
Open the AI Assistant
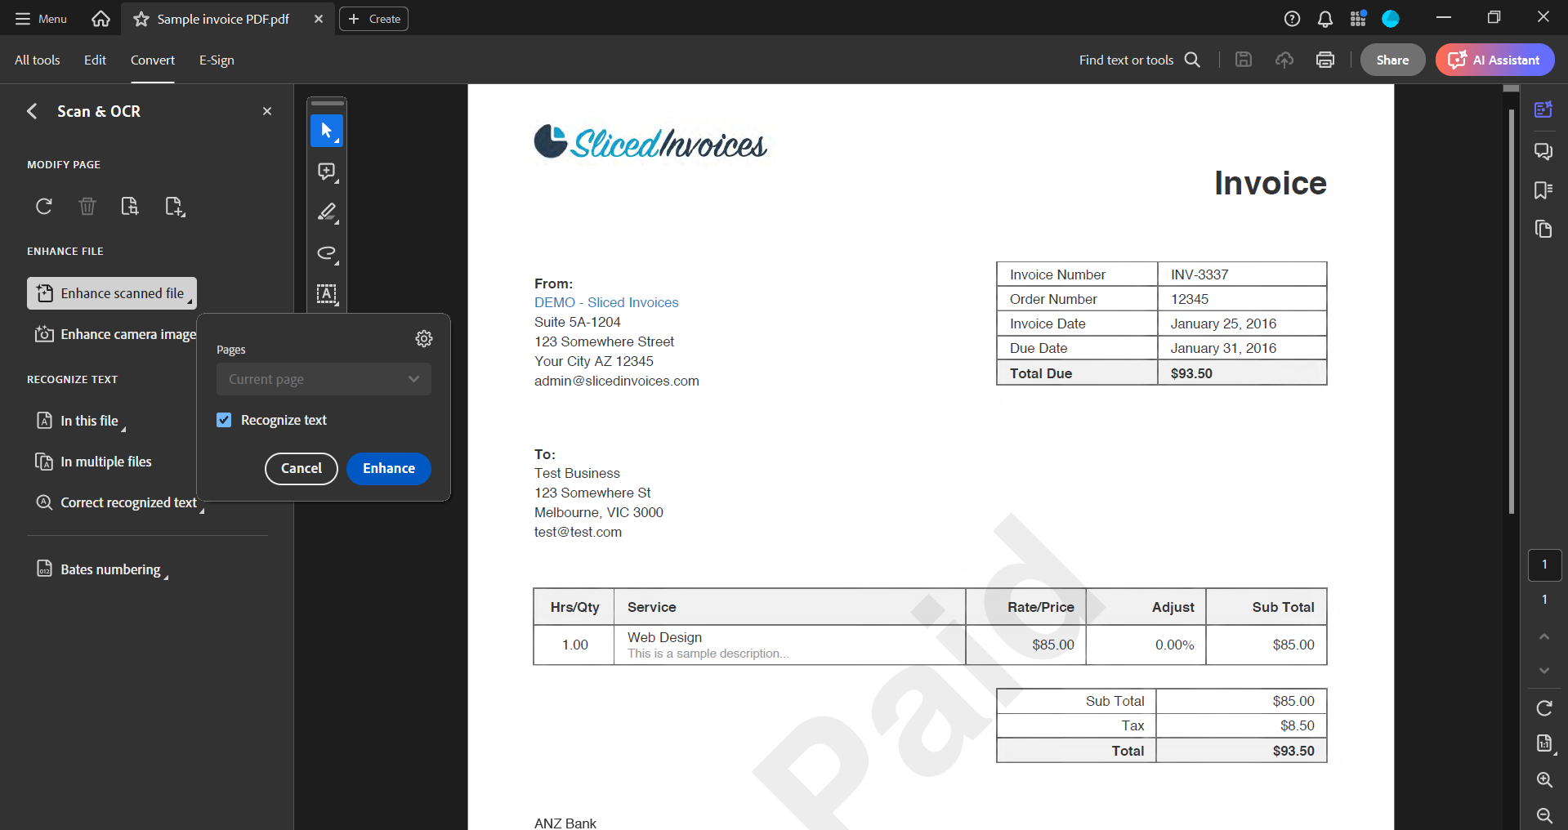[1494, 60]
